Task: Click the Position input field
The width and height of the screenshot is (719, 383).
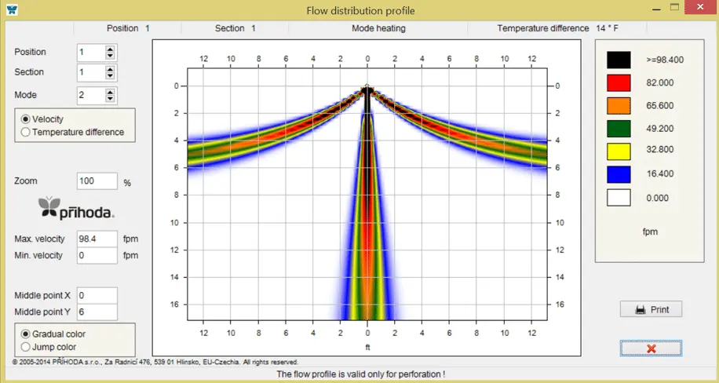Action: [91, 53]
